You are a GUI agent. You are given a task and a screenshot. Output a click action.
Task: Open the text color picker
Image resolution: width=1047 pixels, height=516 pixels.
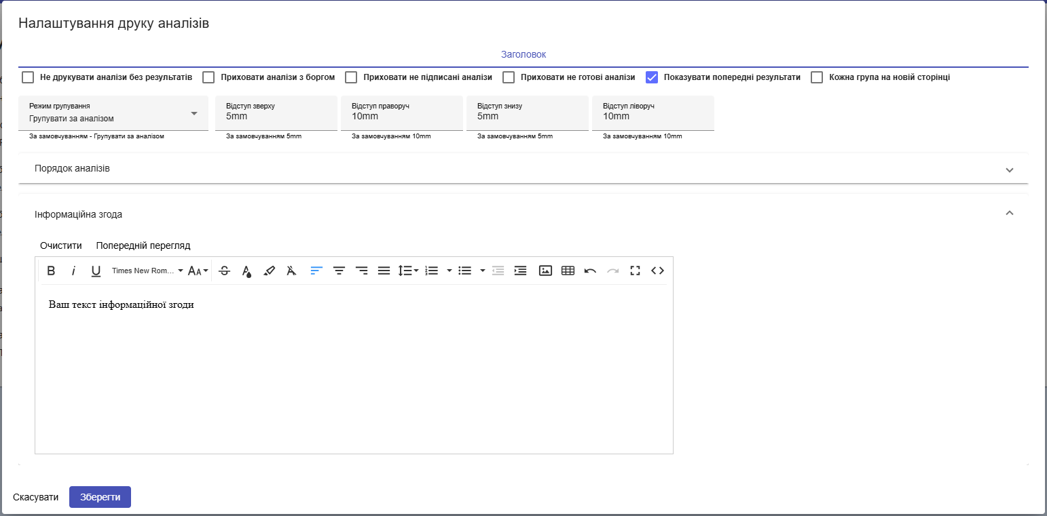point(247,271)
